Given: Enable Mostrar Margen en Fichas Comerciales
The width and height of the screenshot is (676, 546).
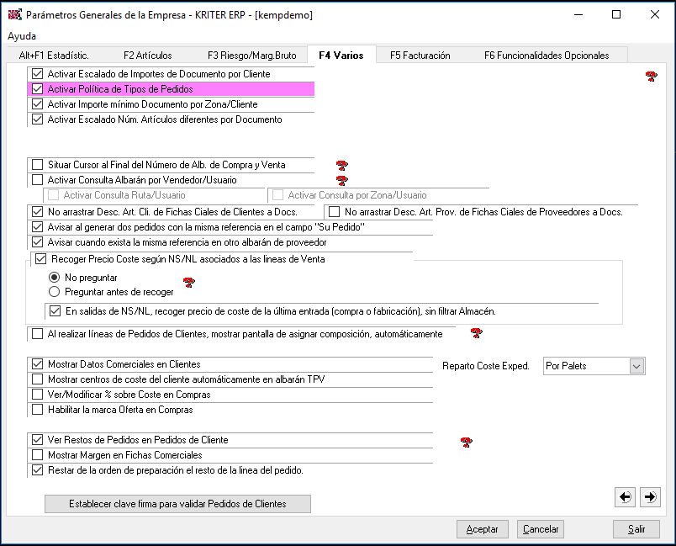Looking at the screenshot, I should pos(38,454).
